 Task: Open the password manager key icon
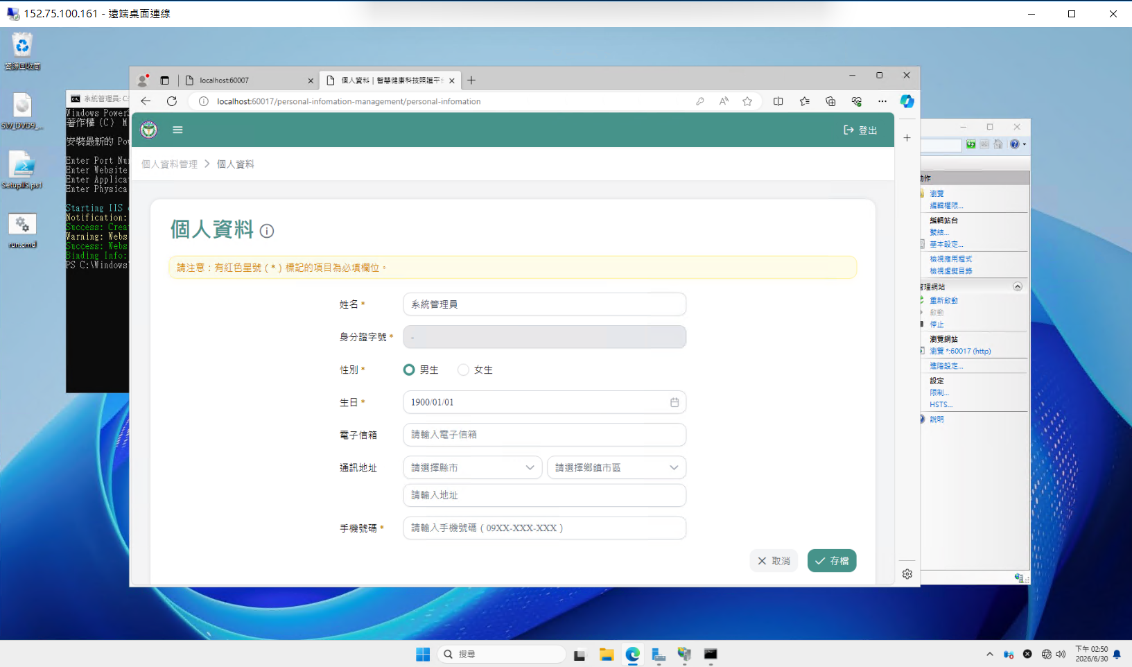[700, 101]
